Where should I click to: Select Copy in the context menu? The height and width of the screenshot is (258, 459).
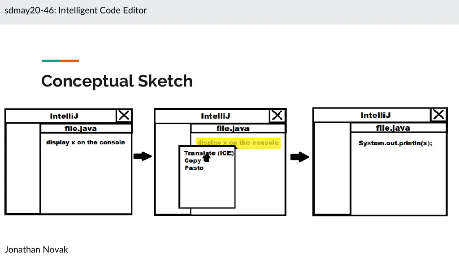(192, 160)
